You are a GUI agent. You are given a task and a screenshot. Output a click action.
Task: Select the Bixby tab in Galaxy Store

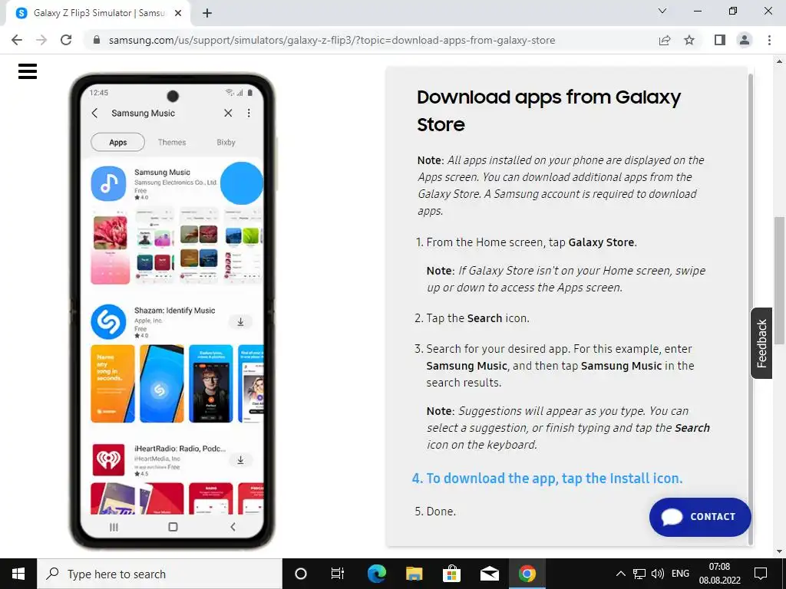click(226, 142)
